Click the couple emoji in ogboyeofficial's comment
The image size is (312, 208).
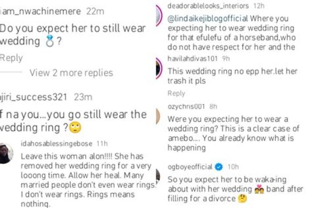(x=259, y=189)
